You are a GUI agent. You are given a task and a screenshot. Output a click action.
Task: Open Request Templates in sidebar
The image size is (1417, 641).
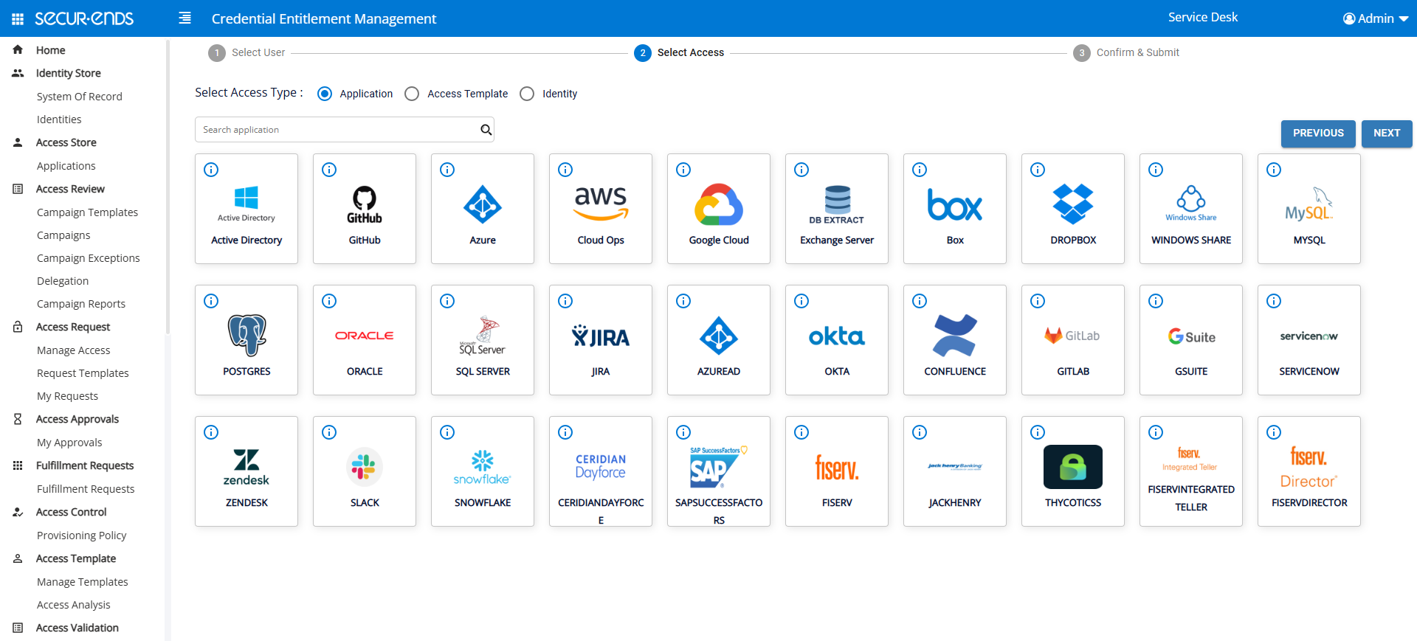click(83, 373)
